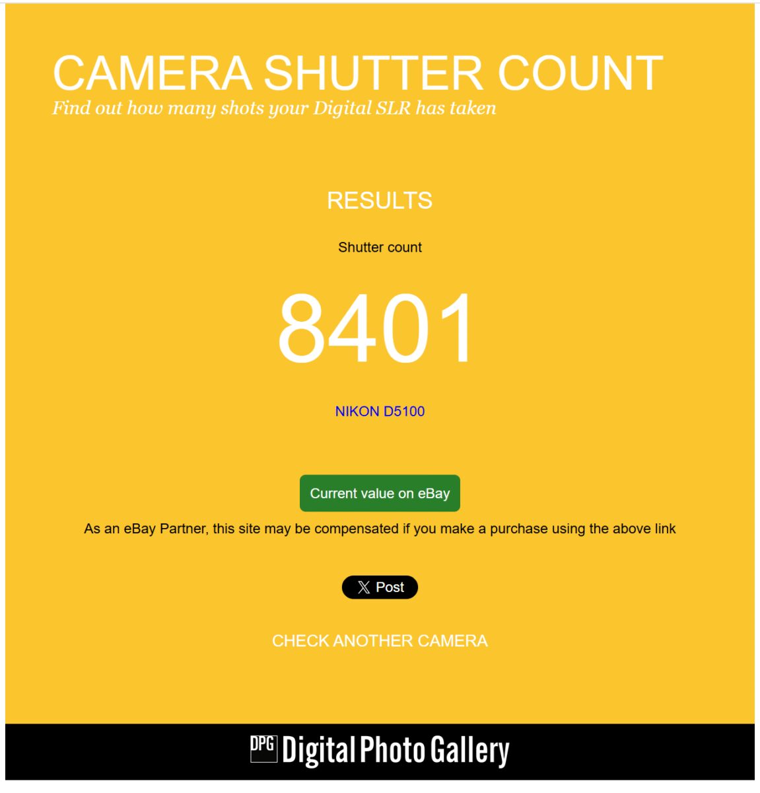This screenshot has height=793, width=760.
Task: Click the word COUNT in the main title
Action: pos(580,73)
